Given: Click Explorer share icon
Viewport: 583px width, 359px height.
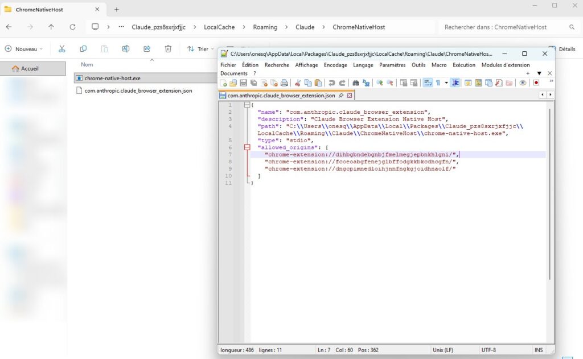Looking at the screenshot, I should pos(147,49).
